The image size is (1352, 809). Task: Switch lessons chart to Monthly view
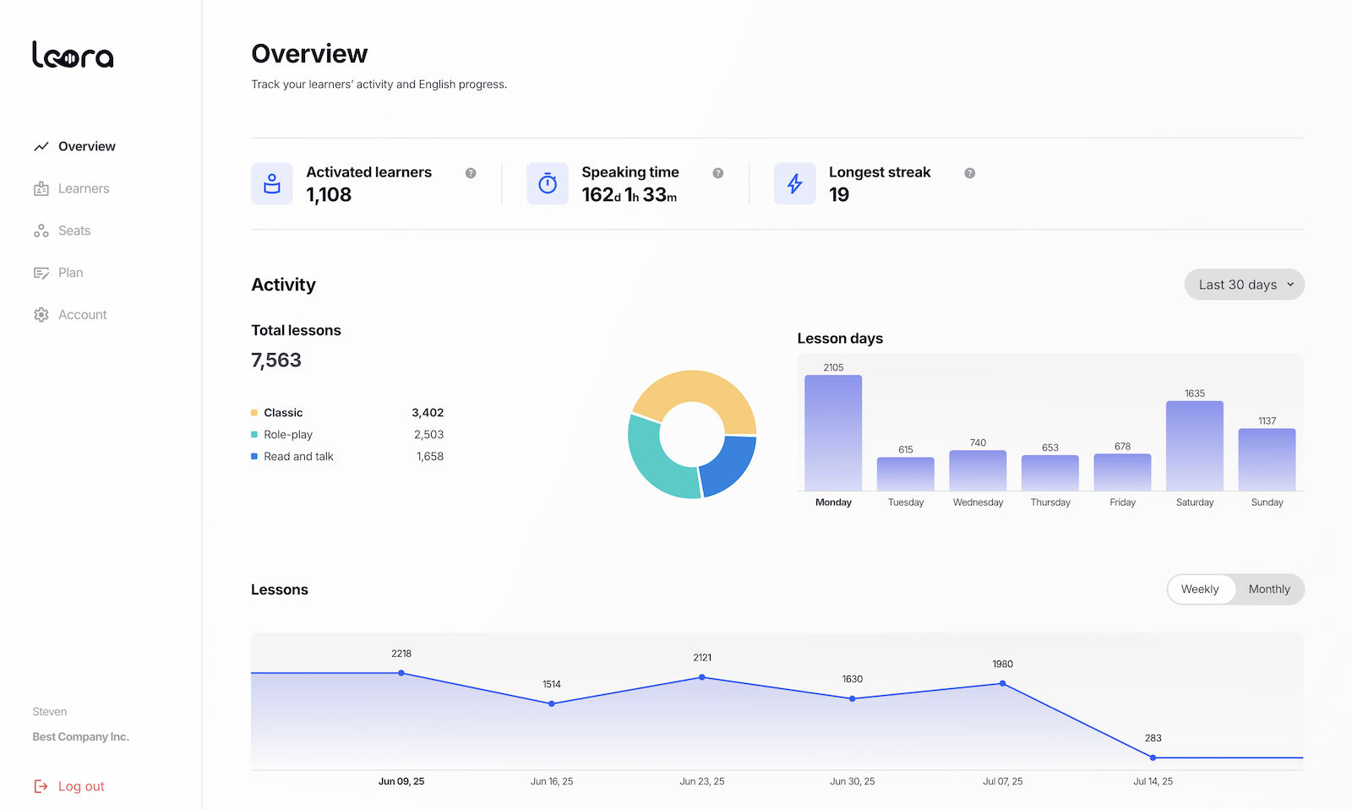pyautogui.click(x=1268, y=589)
